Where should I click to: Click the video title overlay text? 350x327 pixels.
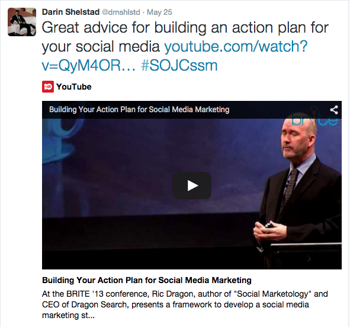pyautogui.click(x=139, y=110)
